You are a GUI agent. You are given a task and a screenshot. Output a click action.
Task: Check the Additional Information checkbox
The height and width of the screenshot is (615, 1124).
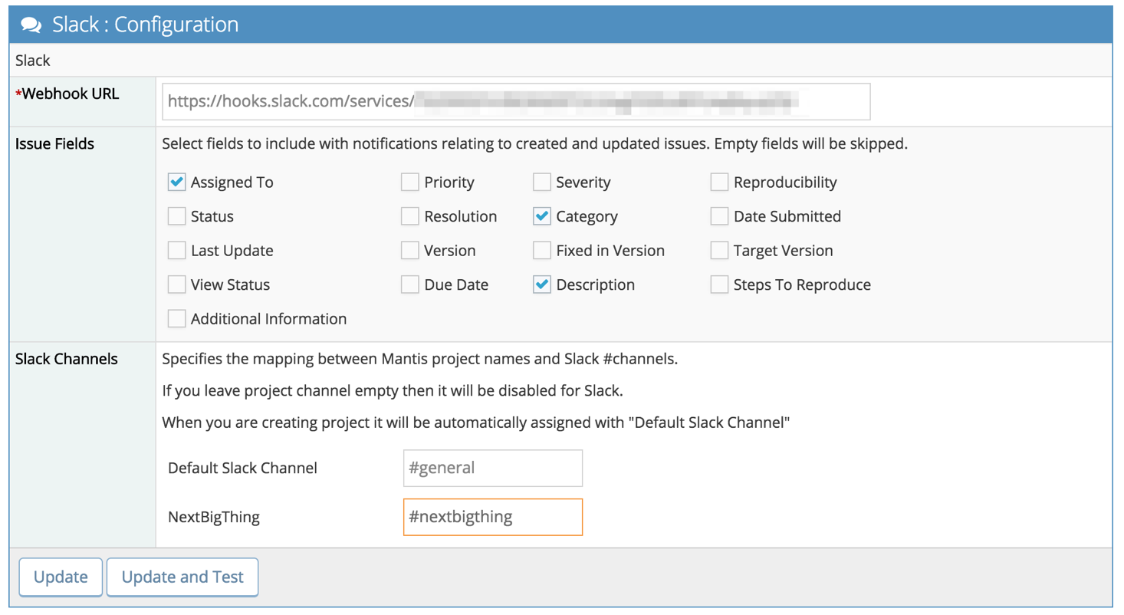pyautogui.click(x=177, y=318)
